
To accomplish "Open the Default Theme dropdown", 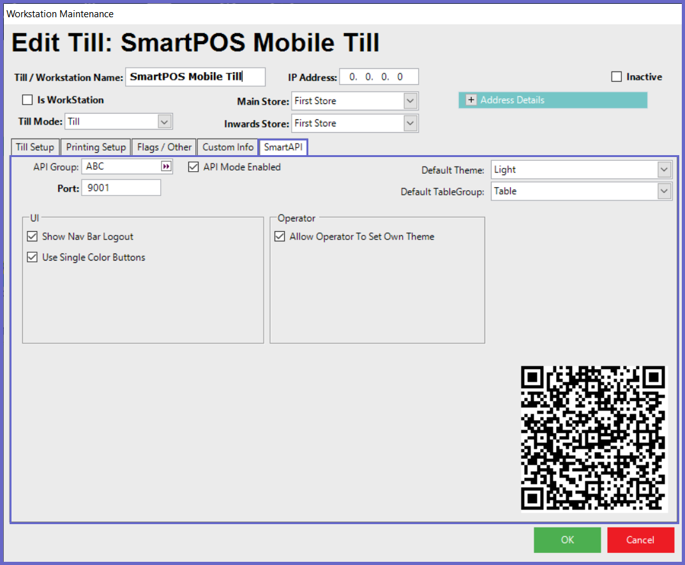I will [x=664, y=170].
